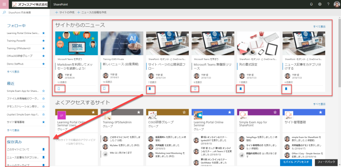Follow O365研修グループ card with star
The image size is (341, 167).
point(184,112)
